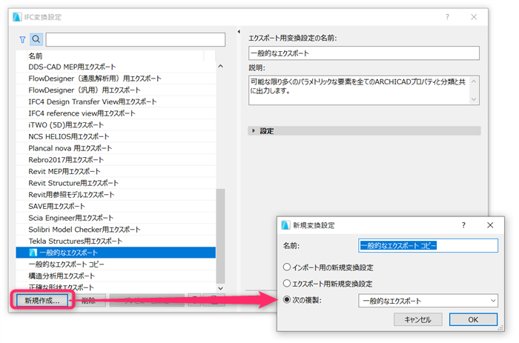Click the list's vertical scrollbar thumb
Image resolution: width=519 pixels, height=343 pixels.
point(220,236)
